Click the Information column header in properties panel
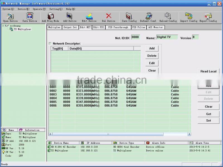Viewport: 223px width, 167px height. (31, 130)
